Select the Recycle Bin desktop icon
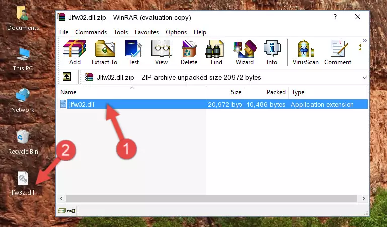The width and height of the screenshot is (387, 227). pos(23,142)
